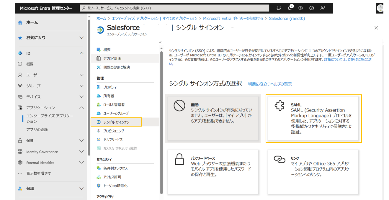This screenshot has height=200, width=389.
Task: Click the feedback person icon
Action: [x=323, y=8]
